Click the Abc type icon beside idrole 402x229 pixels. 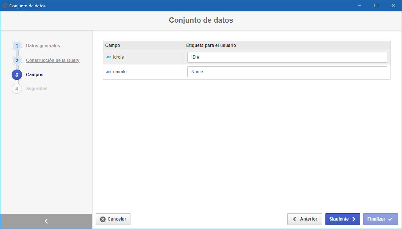108,57
